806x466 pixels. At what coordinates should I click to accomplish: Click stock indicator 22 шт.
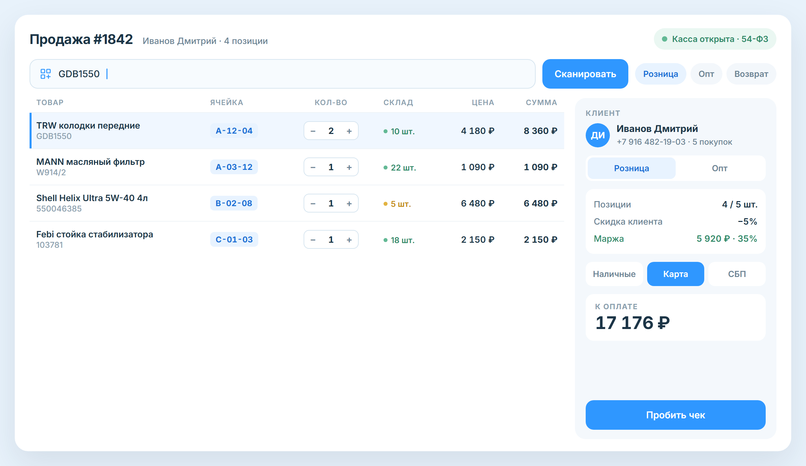[400, 168]
